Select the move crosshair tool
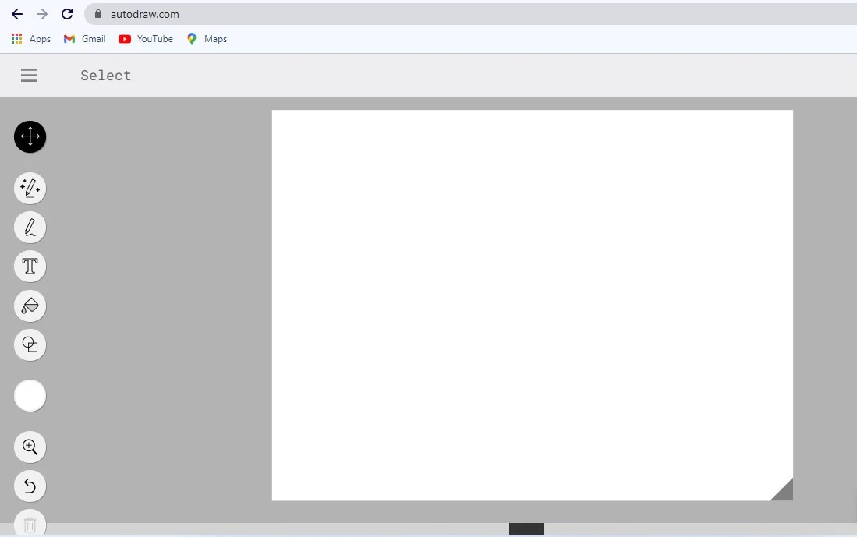This screenshot has width=857, height=537. pyautogui.click(x=30, y=136)
